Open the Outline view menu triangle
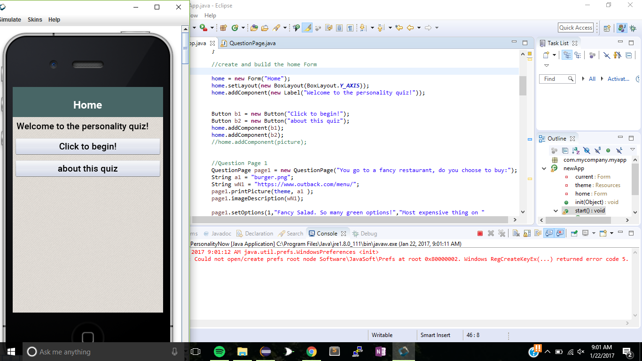This screenshot has height=361, width=642. 632,149
